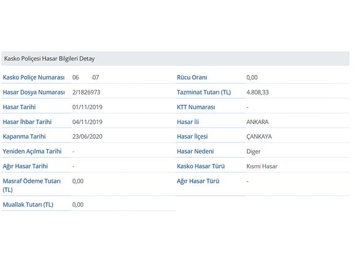
Task: Select the Hasar İli value ANKARA
Action: (x=257, y=122)
